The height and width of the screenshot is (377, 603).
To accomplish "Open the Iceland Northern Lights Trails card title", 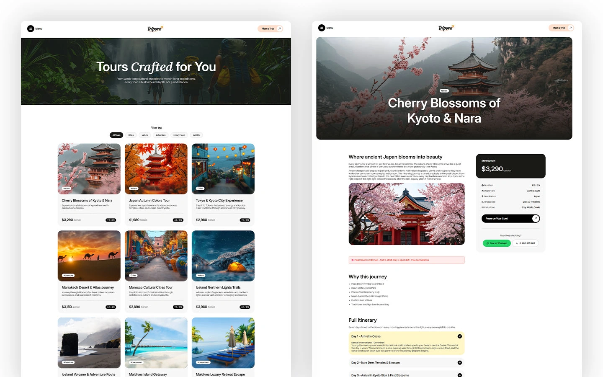I will coord(218,288).
